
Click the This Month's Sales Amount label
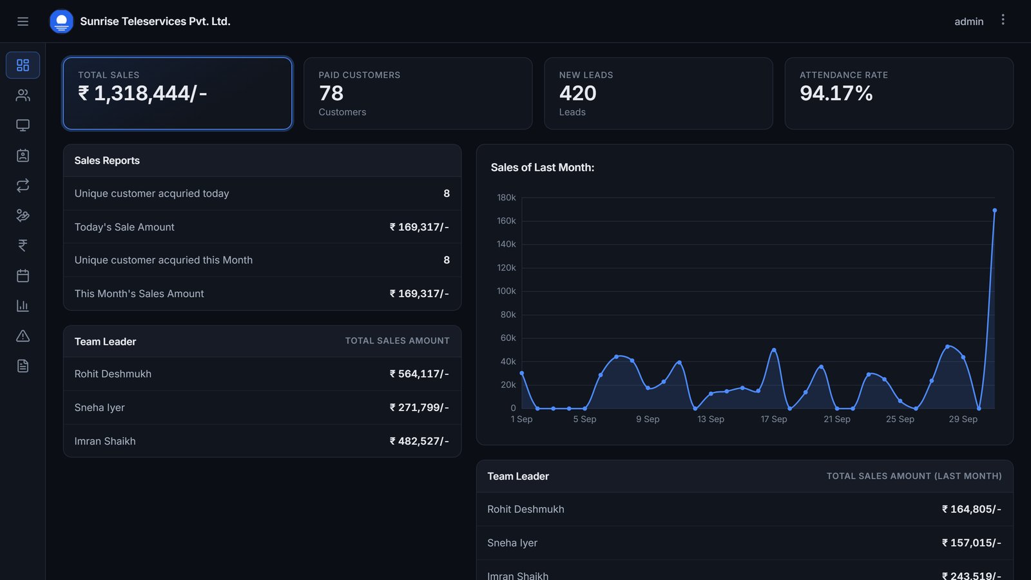click(x=139, y=294)
